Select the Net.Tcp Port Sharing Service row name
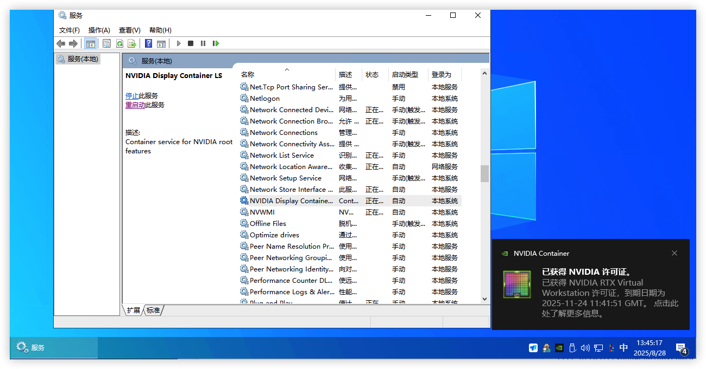This screenshot has width=706, height=369. click(x=291, y=87)
